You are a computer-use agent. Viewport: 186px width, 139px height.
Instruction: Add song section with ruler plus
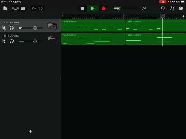tap(183, 16)
